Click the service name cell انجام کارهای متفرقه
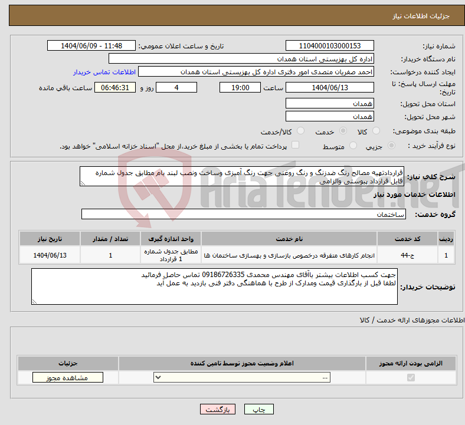This screenshot has width=465, height=425. point(289,255)
